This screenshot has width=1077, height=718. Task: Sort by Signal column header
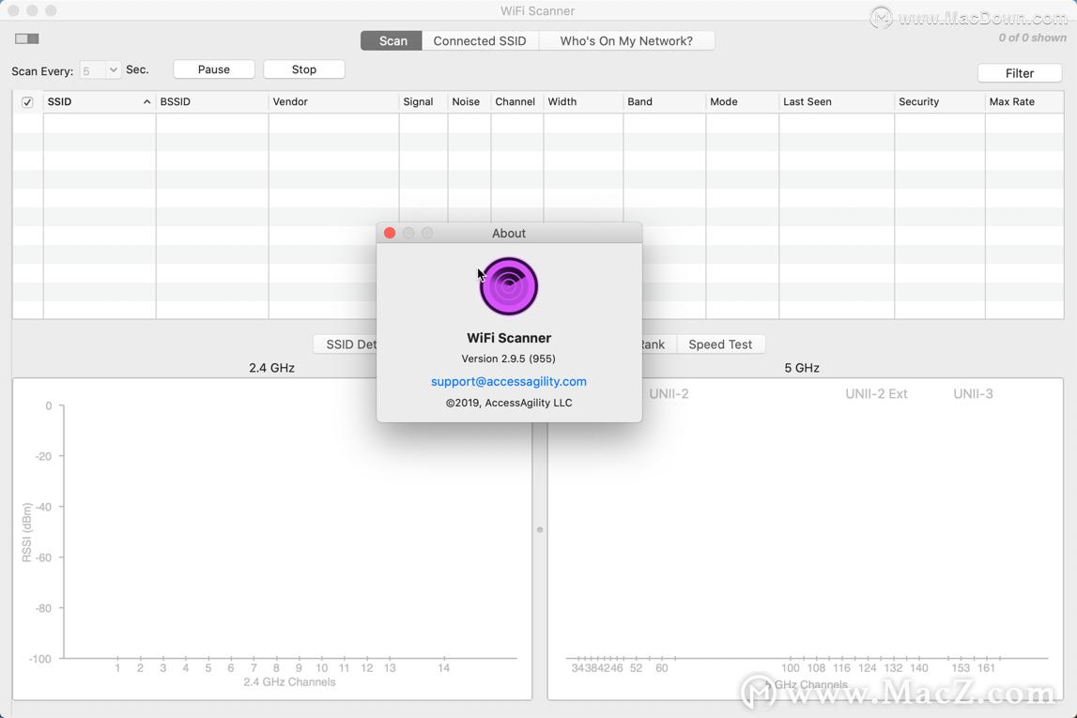click(423, 101)
